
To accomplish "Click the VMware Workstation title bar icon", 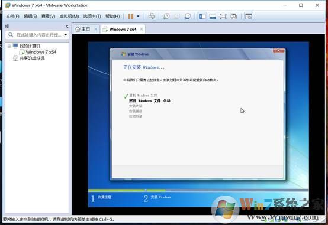I will (8, 5).
